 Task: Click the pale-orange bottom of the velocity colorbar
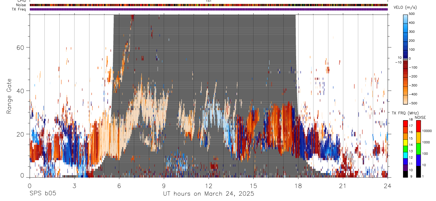tap(405, 99)
